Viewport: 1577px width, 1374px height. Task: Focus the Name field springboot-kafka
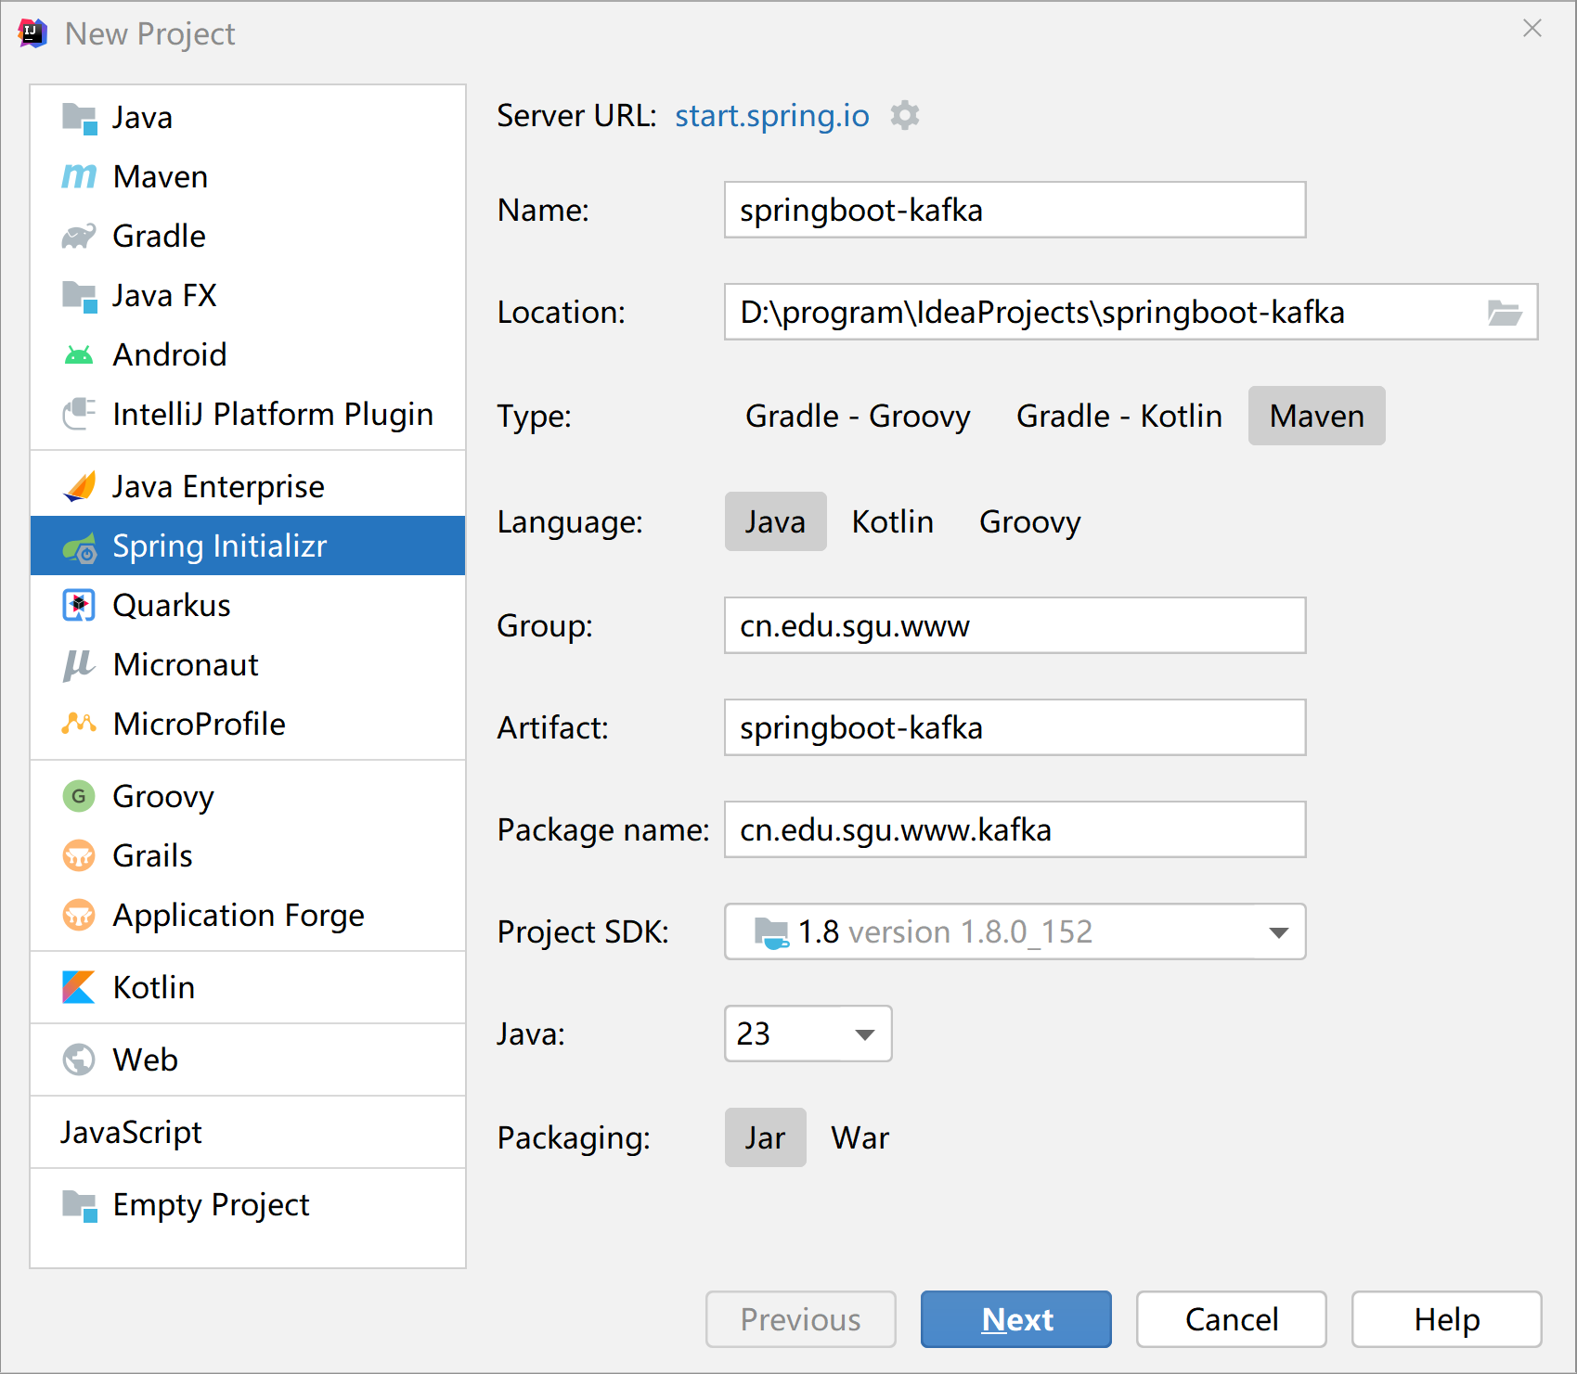click(1015, 210)
